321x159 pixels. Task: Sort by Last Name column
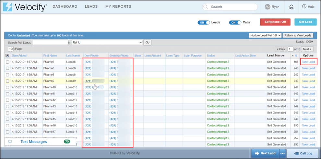(73, 56)
